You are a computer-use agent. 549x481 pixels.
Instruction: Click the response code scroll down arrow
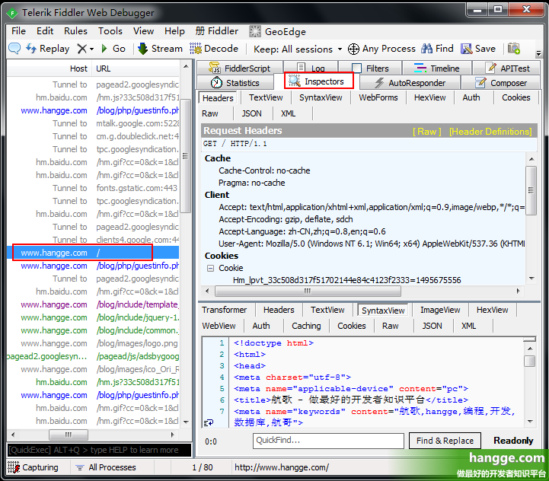pyautogui.click(x=530, y=422)
